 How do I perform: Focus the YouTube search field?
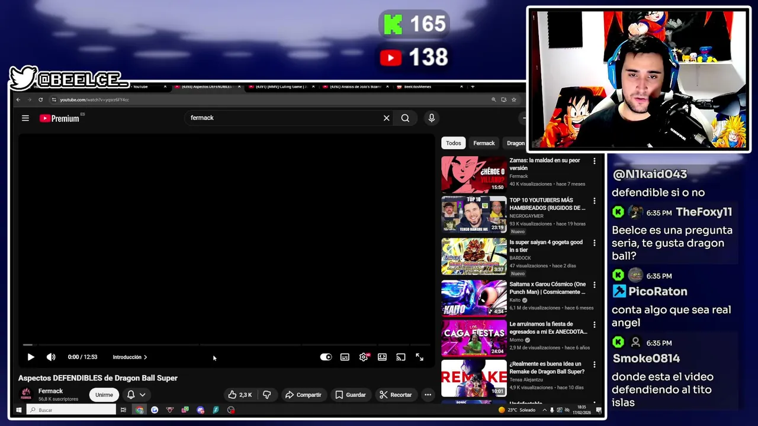284,118
